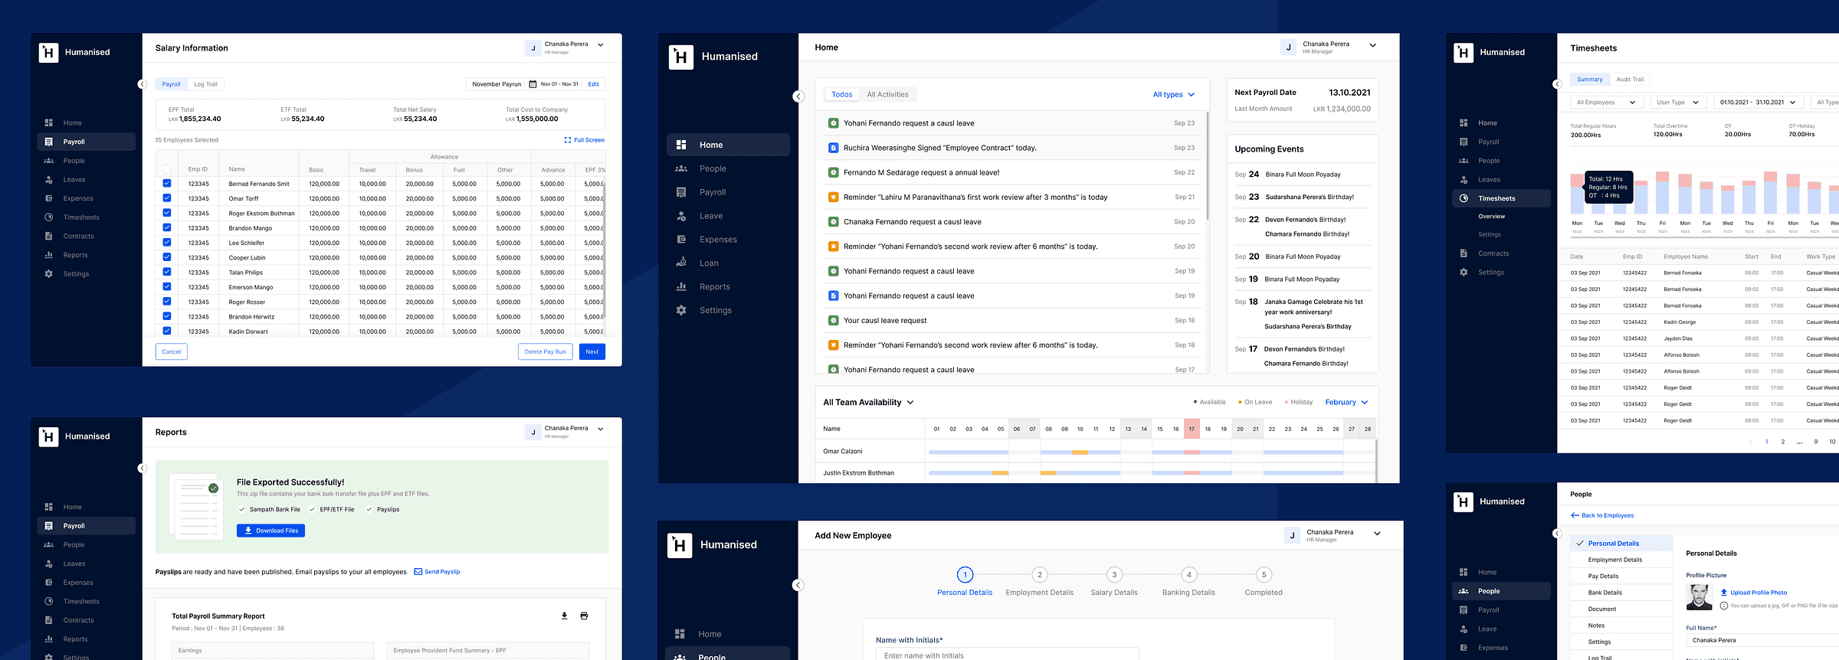Click the Loan icon in Home window sidebar
1839x660 pixels.
pyautogui.click(x=680, y=263)
